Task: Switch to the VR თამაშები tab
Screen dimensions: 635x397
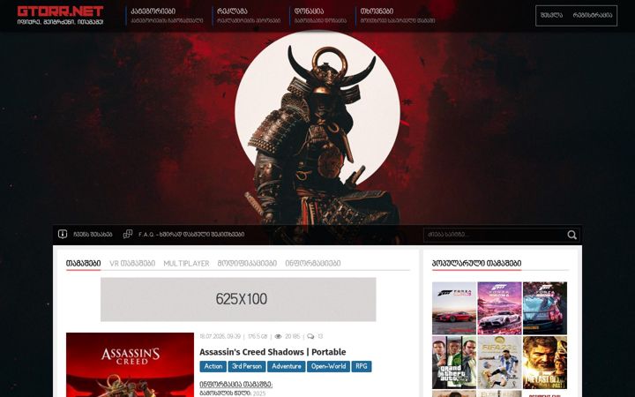Action: pos(132,263)
